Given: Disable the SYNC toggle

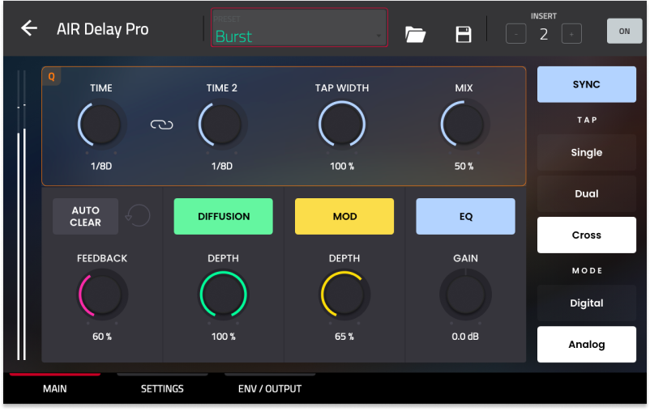Looking at the screenshot, I should pyautogui.click(x=586, y=84).
